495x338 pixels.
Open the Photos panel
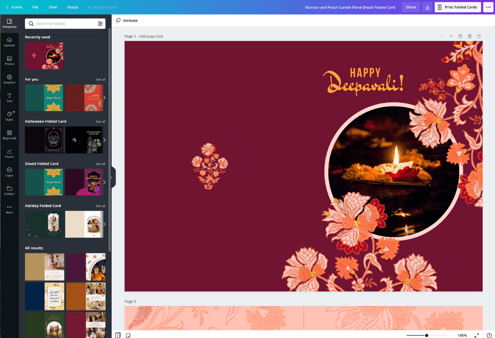tap(10, 60)
